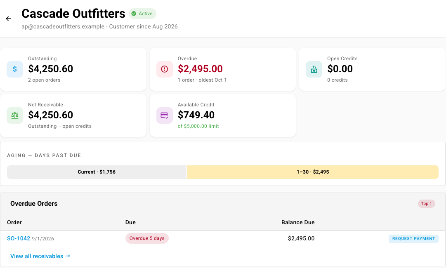Click 'of $5,000.00 limit' text
The height and width of the screenshot is (268, 446).
198,126
